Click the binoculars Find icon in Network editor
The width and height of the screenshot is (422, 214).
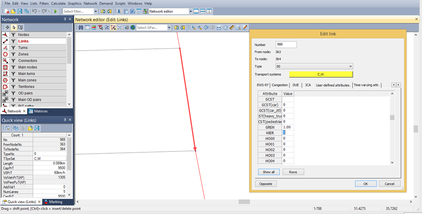81,28
